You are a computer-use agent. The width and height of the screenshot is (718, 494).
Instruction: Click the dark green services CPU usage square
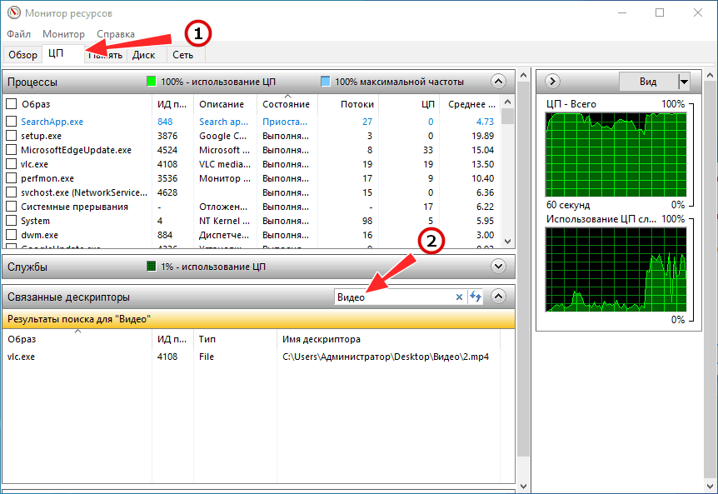point(152,267)
